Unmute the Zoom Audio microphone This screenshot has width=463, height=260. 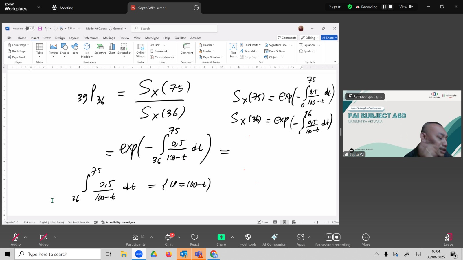pyautogui.click(x=16, y=240)
